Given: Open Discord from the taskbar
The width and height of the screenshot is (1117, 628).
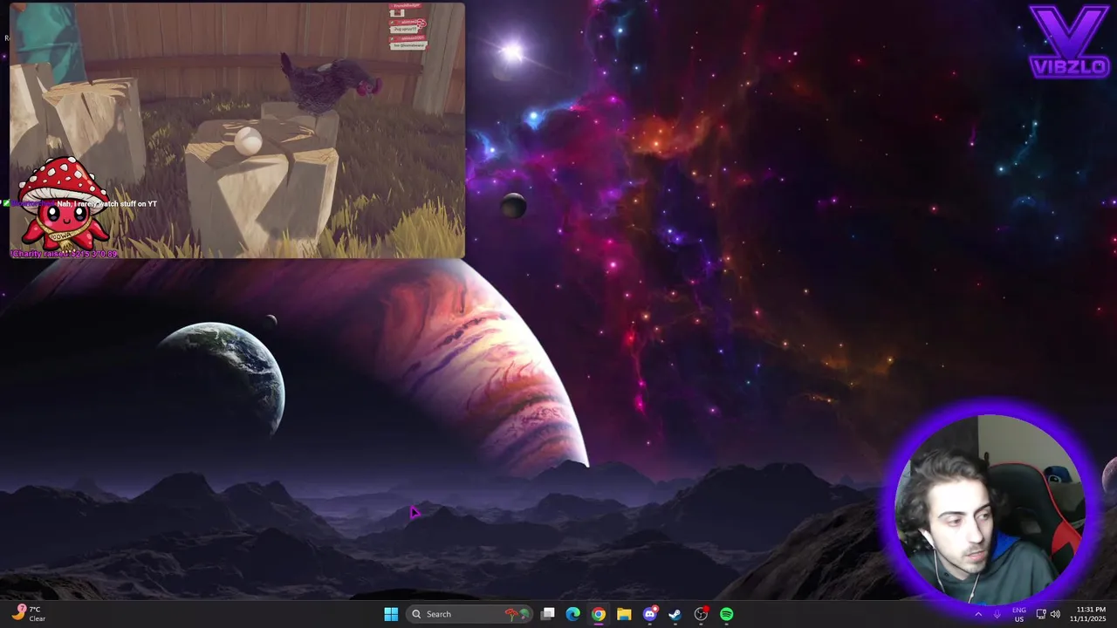Looking at the screenshot, I should point(649,614).
